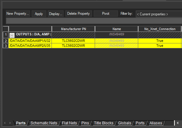
Task: Click the New Property button
Action: pos(18,14)
